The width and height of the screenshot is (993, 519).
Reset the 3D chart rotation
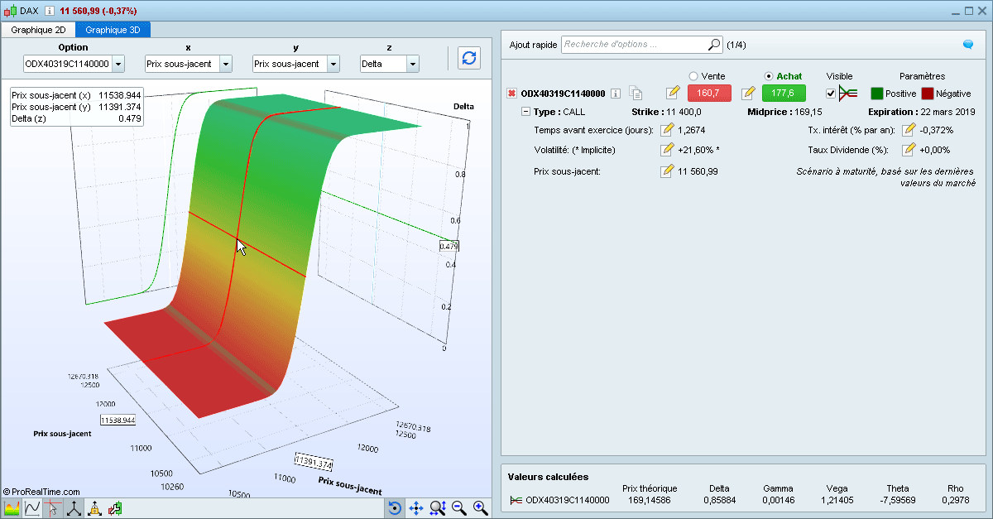point(394,508)
